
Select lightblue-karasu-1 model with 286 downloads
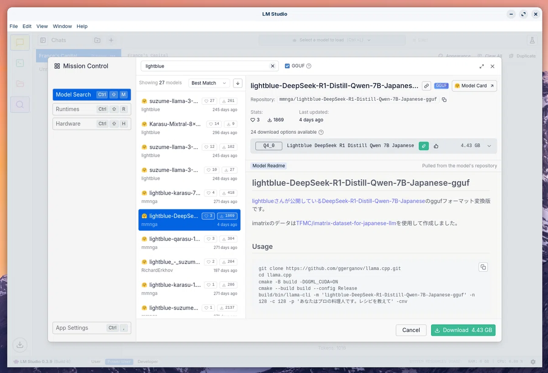point(190,289)
